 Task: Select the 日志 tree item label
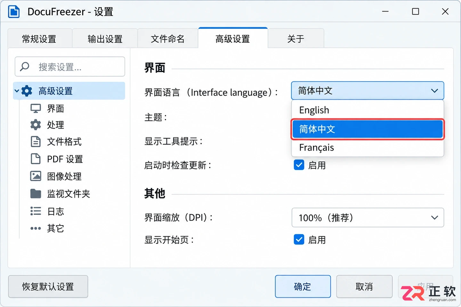click(56, 211)
